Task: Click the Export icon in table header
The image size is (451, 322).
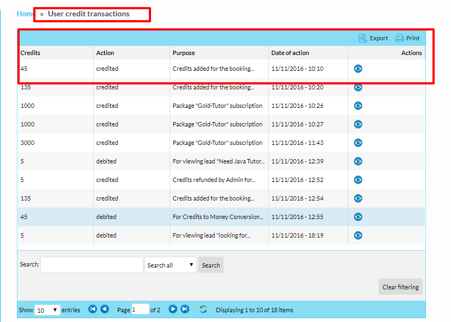Action: click(363, 38)
